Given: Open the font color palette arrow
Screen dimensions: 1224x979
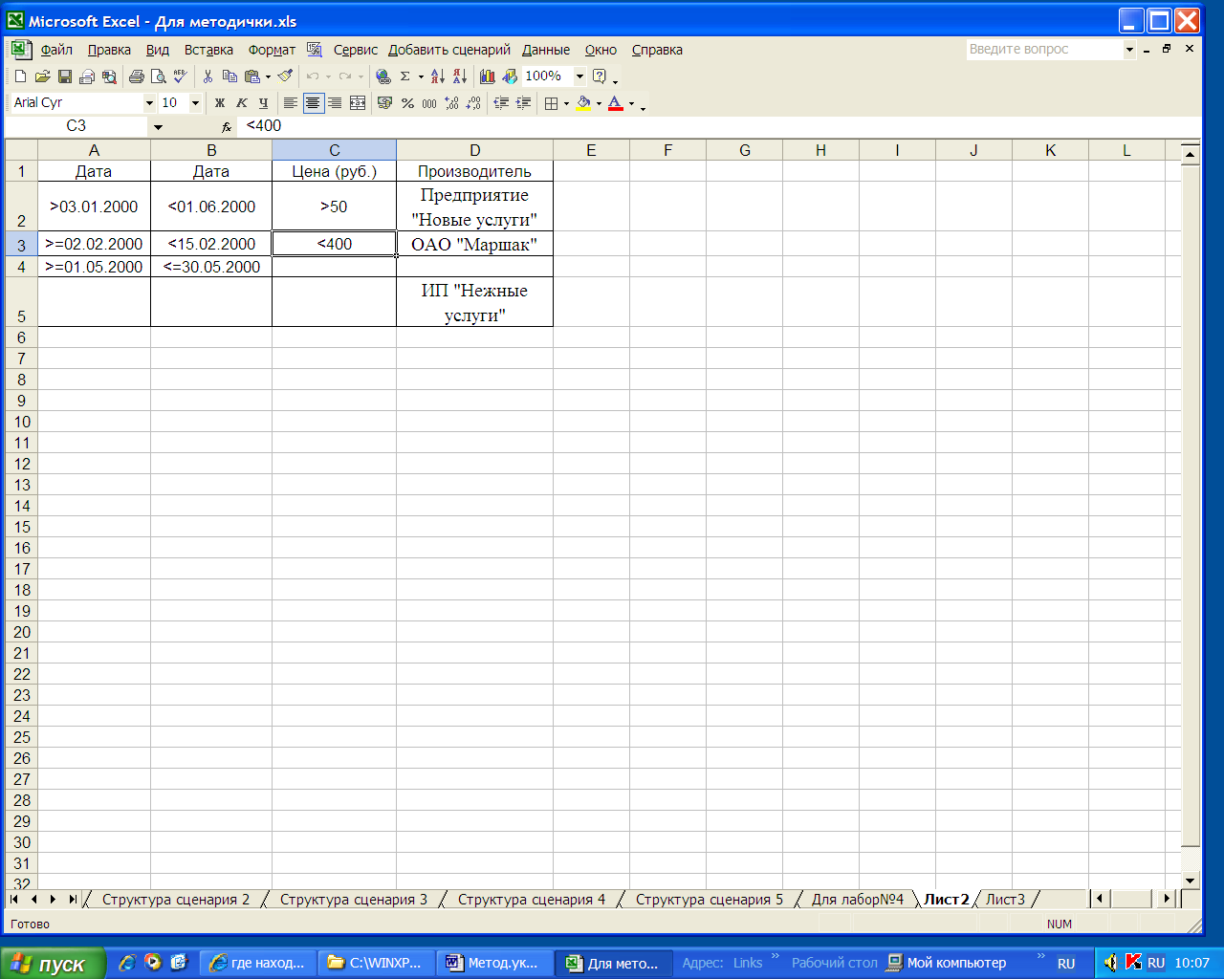Looking at the screenshot, I should pyautogui.click(x=631, y=103).
